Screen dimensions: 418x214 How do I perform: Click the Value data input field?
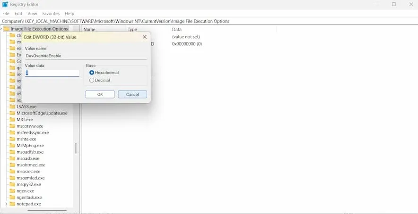[x=52, y=73]
